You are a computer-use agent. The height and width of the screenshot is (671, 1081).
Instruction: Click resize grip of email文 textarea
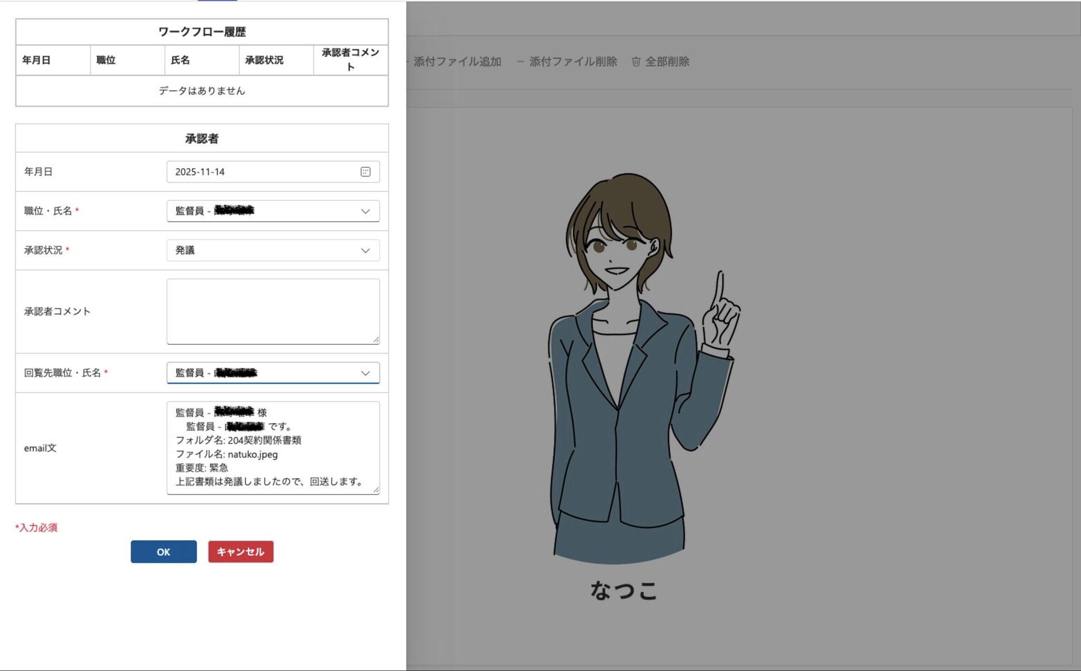click(x=376, y=490)
